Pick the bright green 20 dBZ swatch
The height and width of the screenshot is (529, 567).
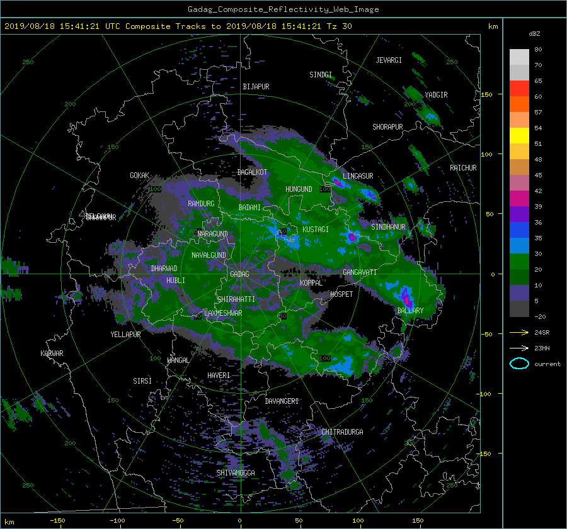[519, 262]
